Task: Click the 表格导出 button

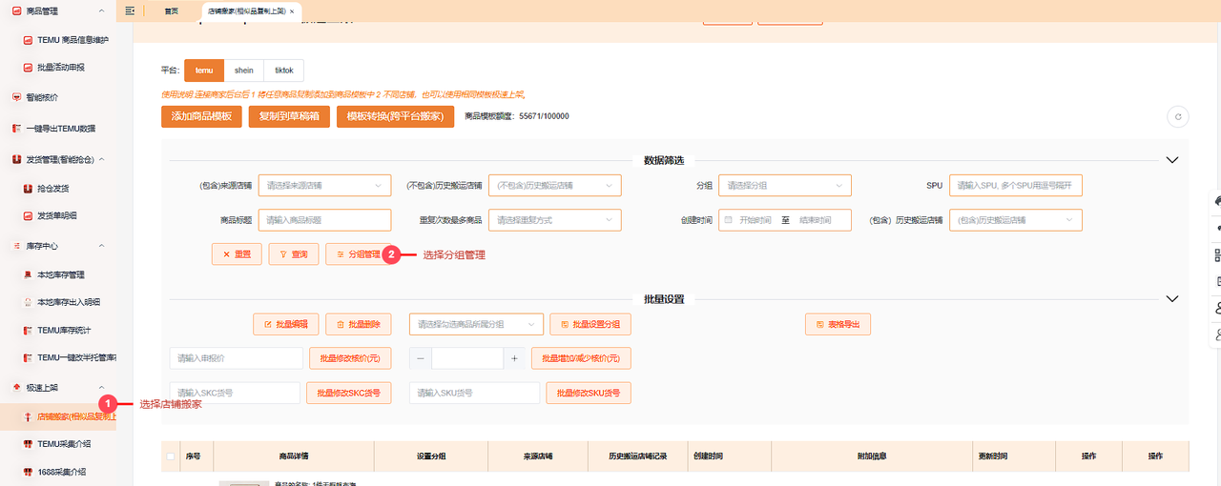Action: coord(838,324)
